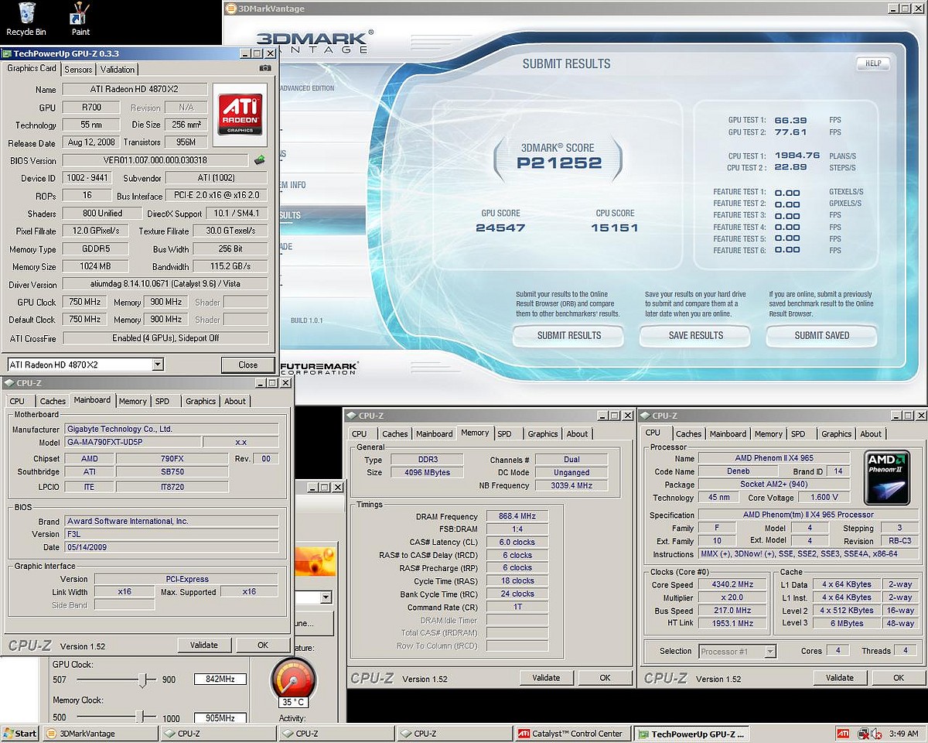This screenshot has width=928, height=743.
Task: Open CPU tab in Mainboard CPU-Z window
Action: (17, 401)
